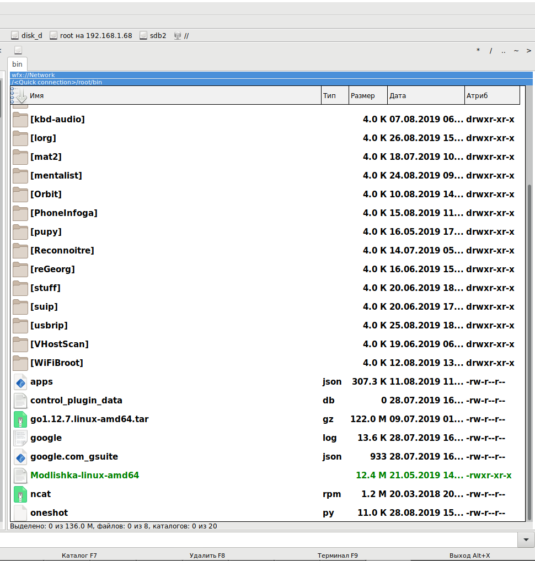Image resolution: width=535 pixels, height=561 pixels.
Task: Select the ncat rpm package icon
Action: tap(20, 494)
